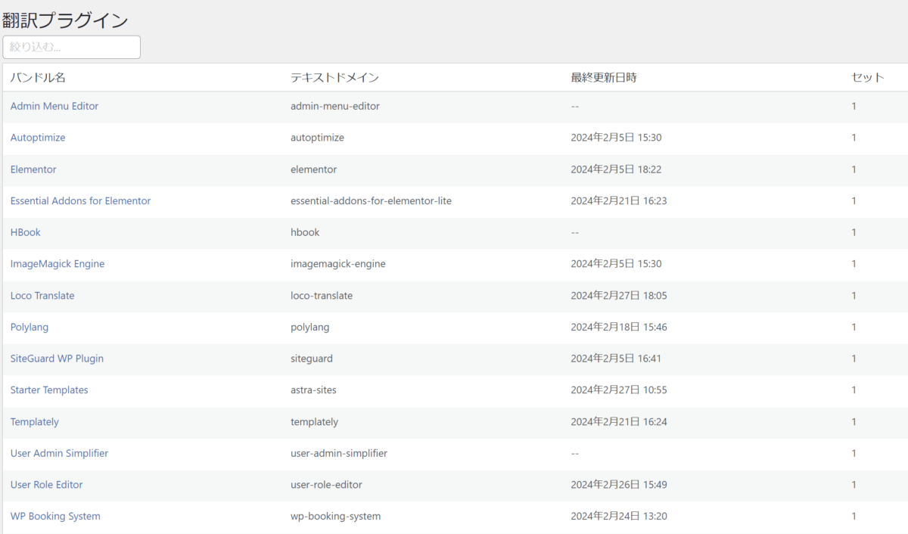This screenshot has height=534, width=908.
Task: Select the Loco Translate plugin link
Action: (x=42, y=296)
